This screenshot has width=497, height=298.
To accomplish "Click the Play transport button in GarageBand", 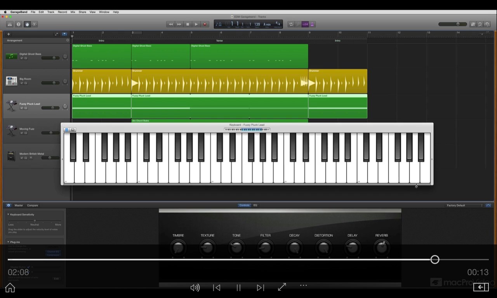I will (196, 24).
